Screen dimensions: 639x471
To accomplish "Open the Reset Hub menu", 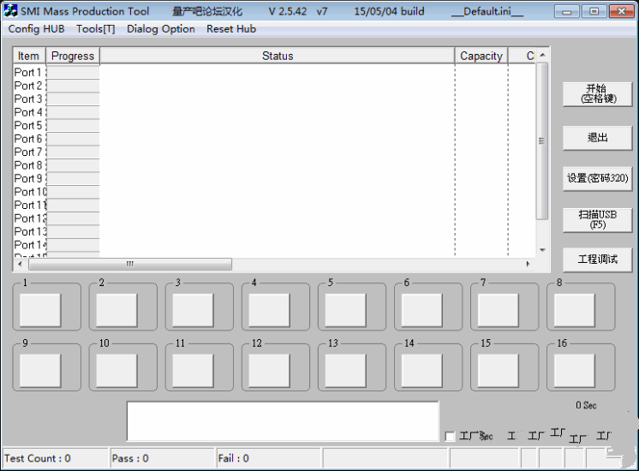I will pos(231,29).
